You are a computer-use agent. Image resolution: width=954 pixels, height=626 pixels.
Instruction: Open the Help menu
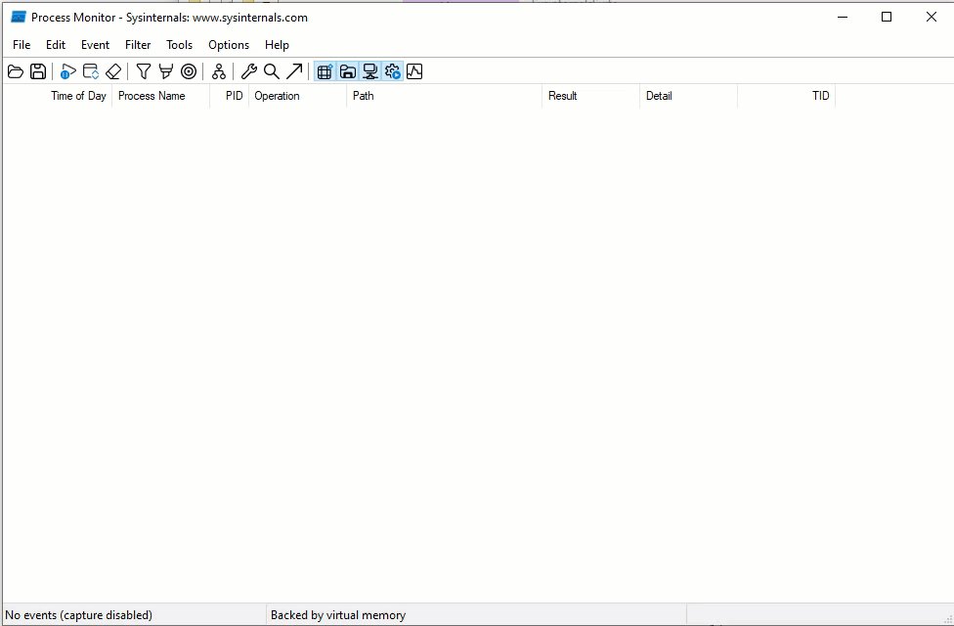click(277, 45)
